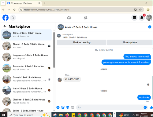Open Chrome profile avatar
The width and height of the screenshot is (153, 117).
pos(148,10)
